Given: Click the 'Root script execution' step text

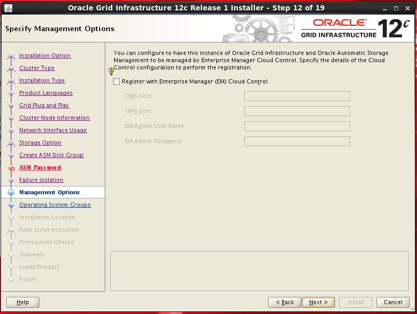Looking at the screenshot, I should pos(49,230).
